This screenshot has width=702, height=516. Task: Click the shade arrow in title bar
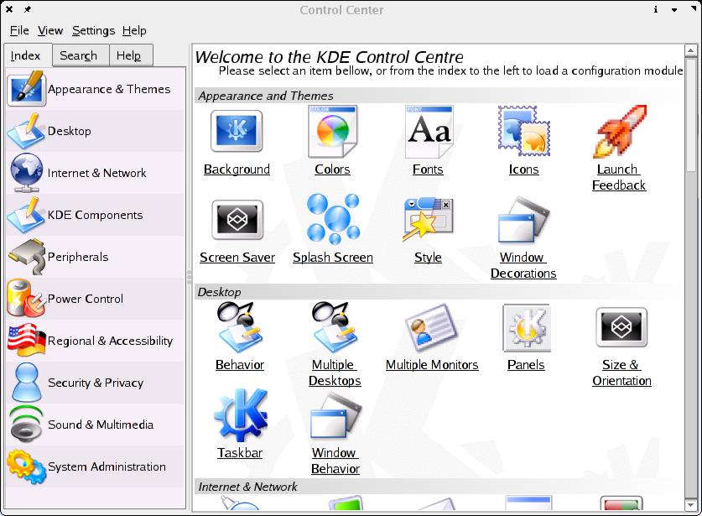(674, 9)
